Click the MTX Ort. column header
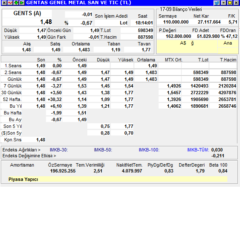This screenshot has height=228, width=240. (174, 60)
